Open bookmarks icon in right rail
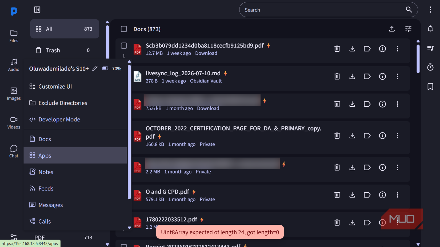The width and height of the screenshot is (440, 247). pos(430,87)
